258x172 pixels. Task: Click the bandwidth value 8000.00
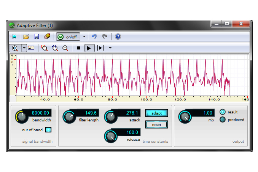coord(40,113)
